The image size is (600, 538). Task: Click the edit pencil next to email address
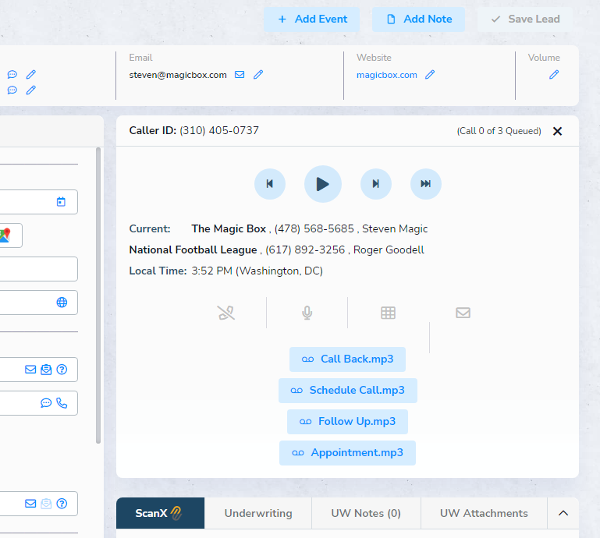point(258,75)
